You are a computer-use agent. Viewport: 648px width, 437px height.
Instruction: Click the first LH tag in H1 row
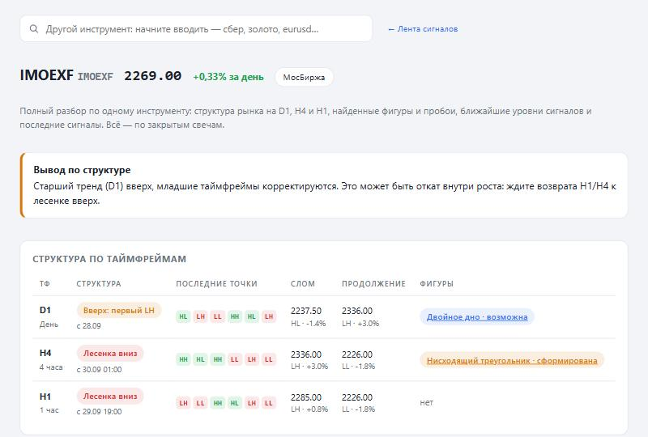183,403
